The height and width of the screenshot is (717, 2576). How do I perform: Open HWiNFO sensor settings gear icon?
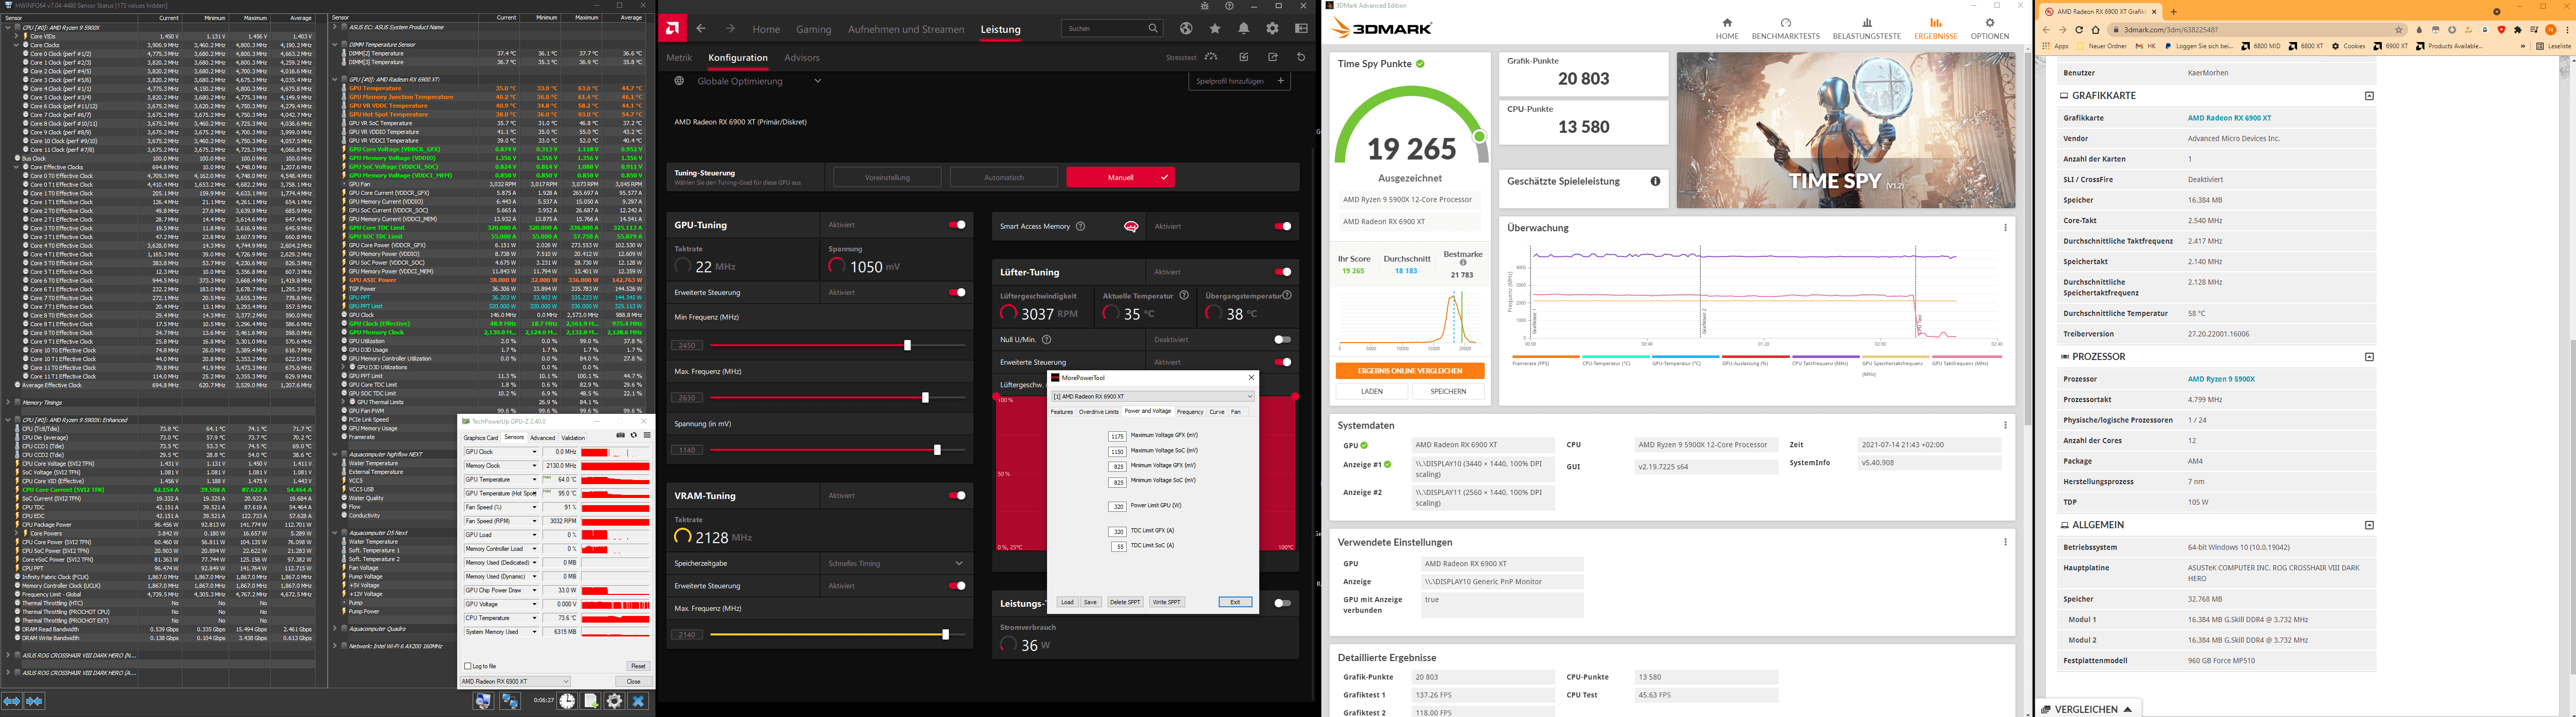pos(615,701)
